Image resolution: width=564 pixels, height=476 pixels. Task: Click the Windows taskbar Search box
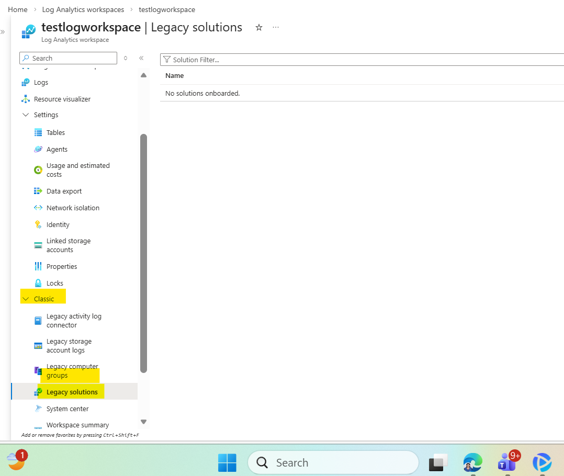coord(333,463)
